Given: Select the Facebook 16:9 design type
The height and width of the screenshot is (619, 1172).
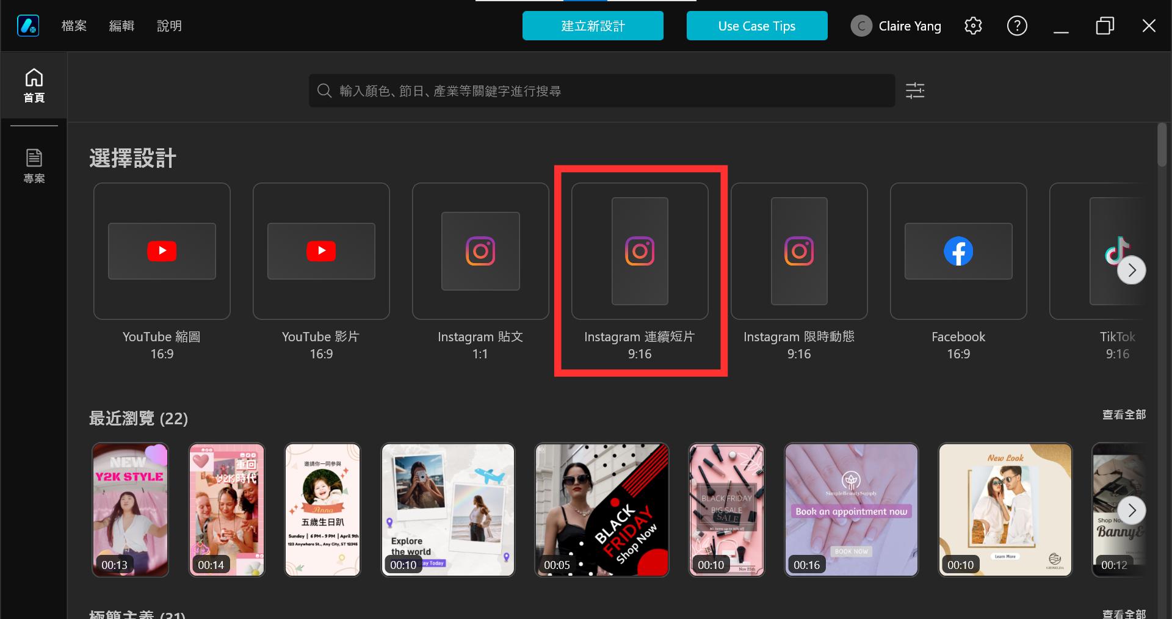Looking at the screenshot, I should pyautogui.click(x=958, y=251).
